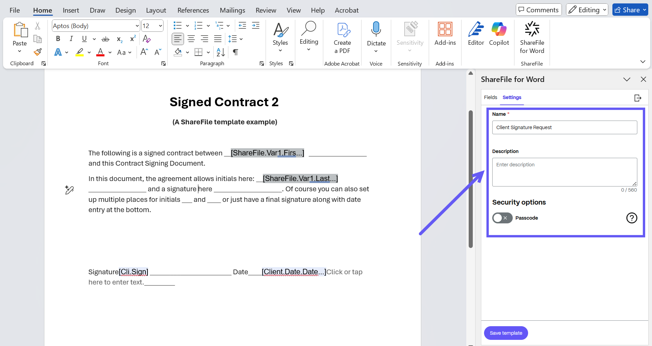Open the References ribbon tab
This screenshot has height=346, width=652.
pyautogui.click(x=193, y=10)
